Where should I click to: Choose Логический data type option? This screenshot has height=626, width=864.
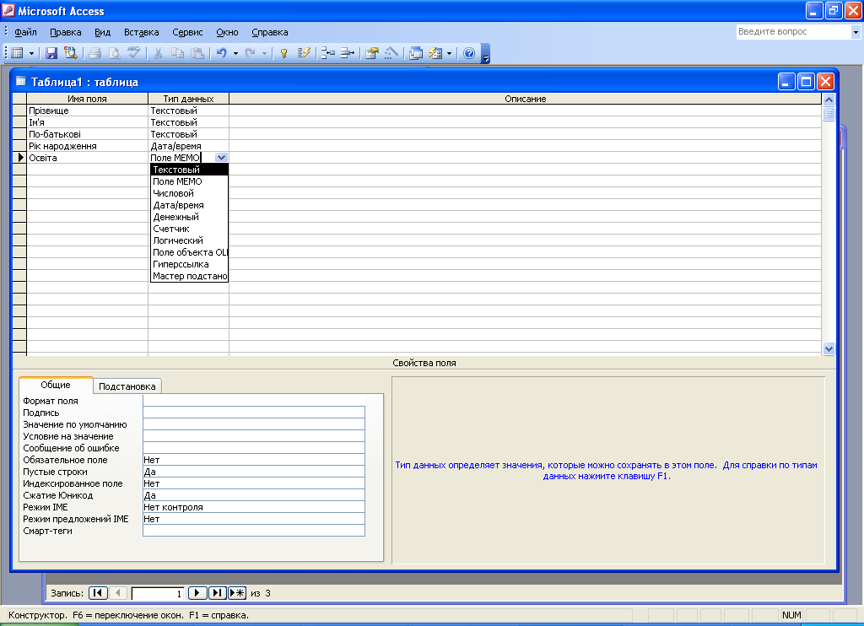pyautogui.click(x=189, y=240)
